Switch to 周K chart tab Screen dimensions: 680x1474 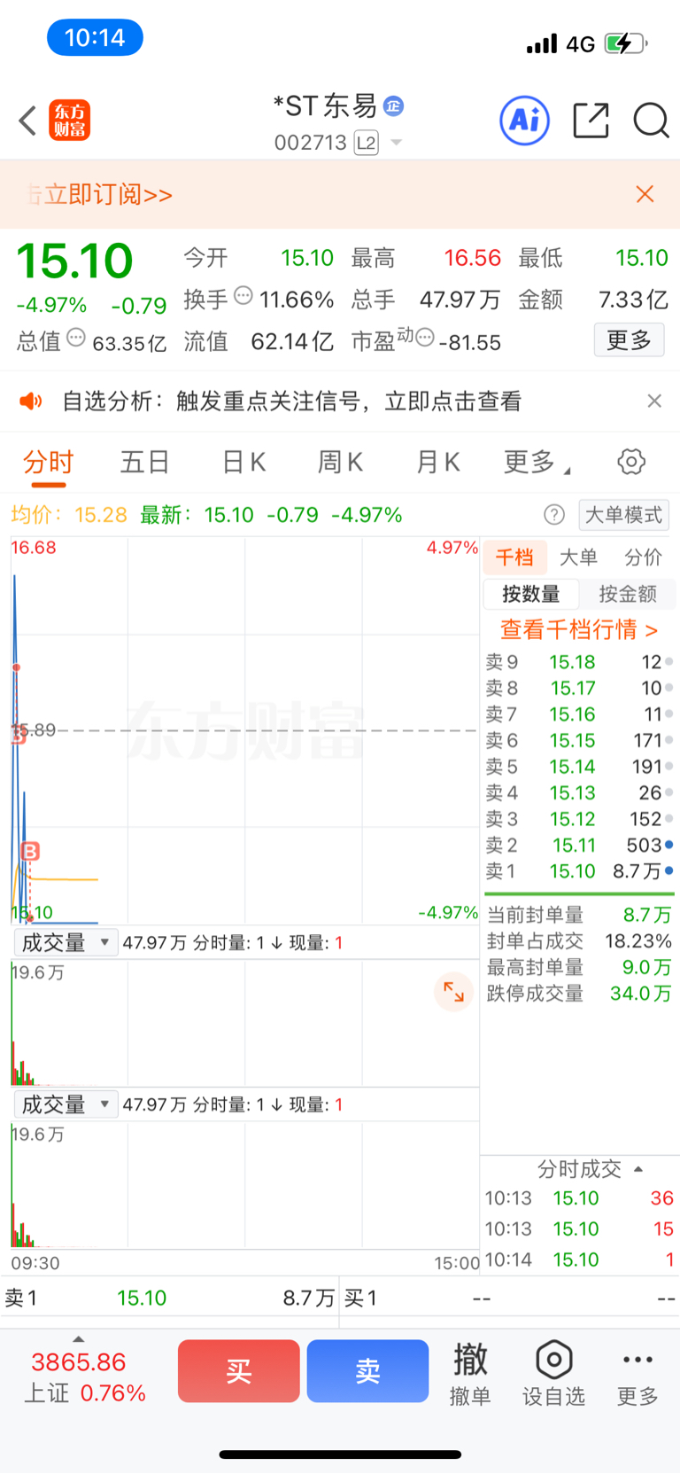click(340, 462)
